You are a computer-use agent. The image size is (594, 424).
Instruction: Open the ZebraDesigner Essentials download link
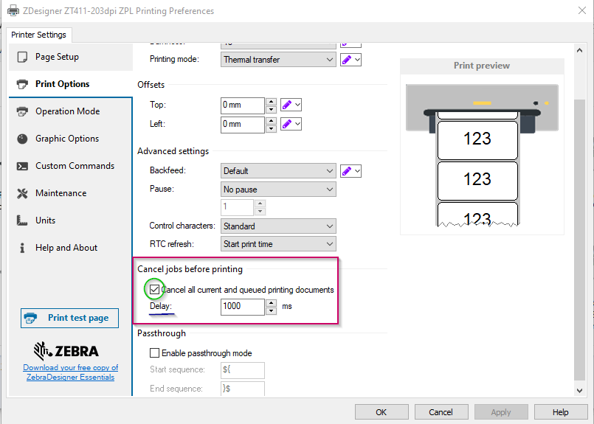pyautogui.click(x=70, y=372)
